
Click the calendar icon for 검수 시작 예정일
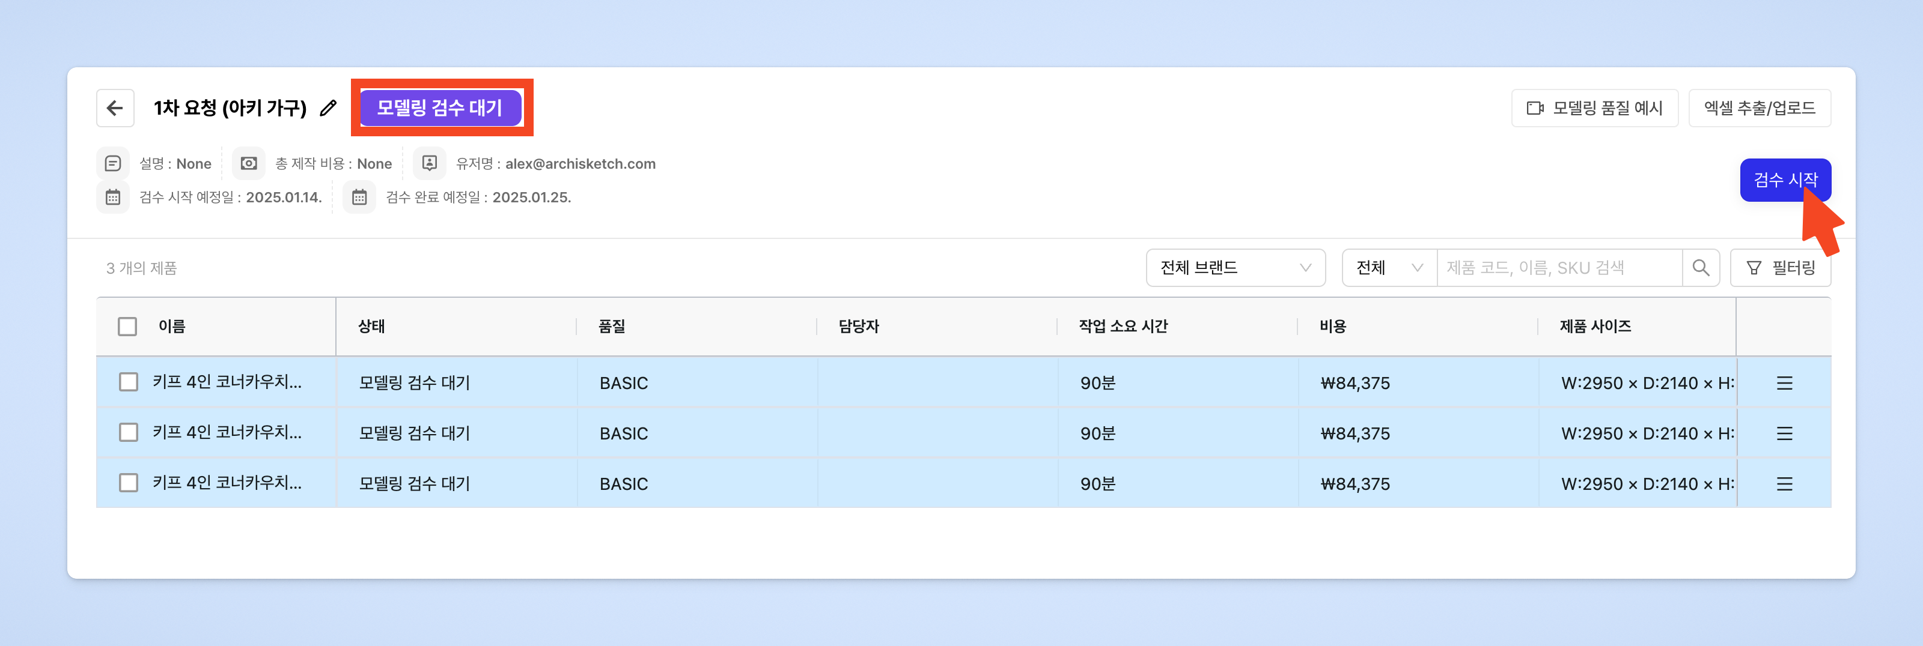[113, 198]
